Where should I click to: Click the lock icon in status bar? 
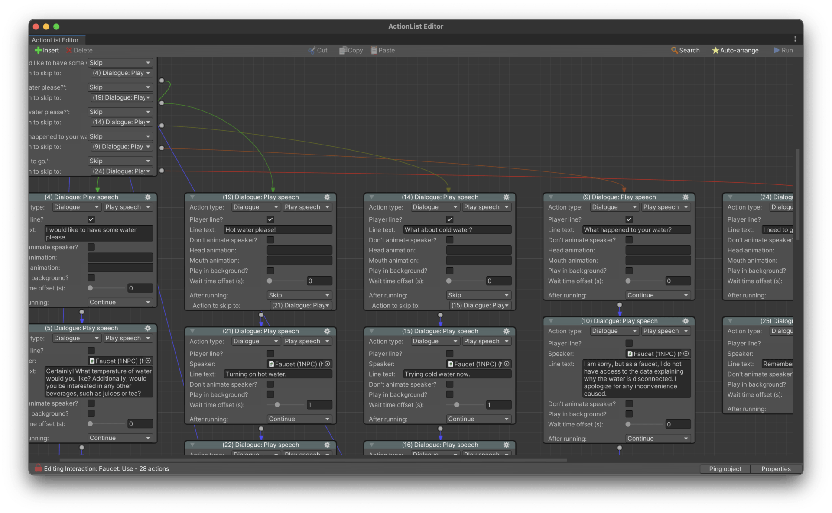(38, 468)
